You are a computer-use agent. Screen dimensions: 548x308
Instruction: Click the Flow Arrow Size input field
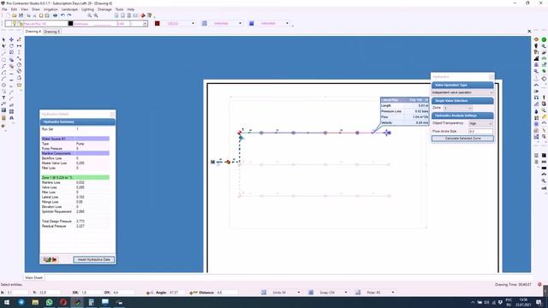point(480,131)
